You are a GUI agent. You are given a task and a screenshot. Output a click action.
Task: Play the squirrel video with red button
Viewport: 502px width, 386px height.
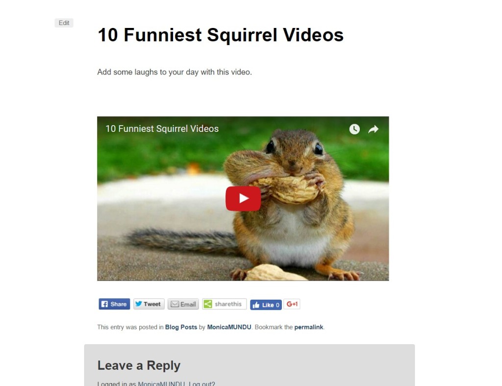point(243,199)
